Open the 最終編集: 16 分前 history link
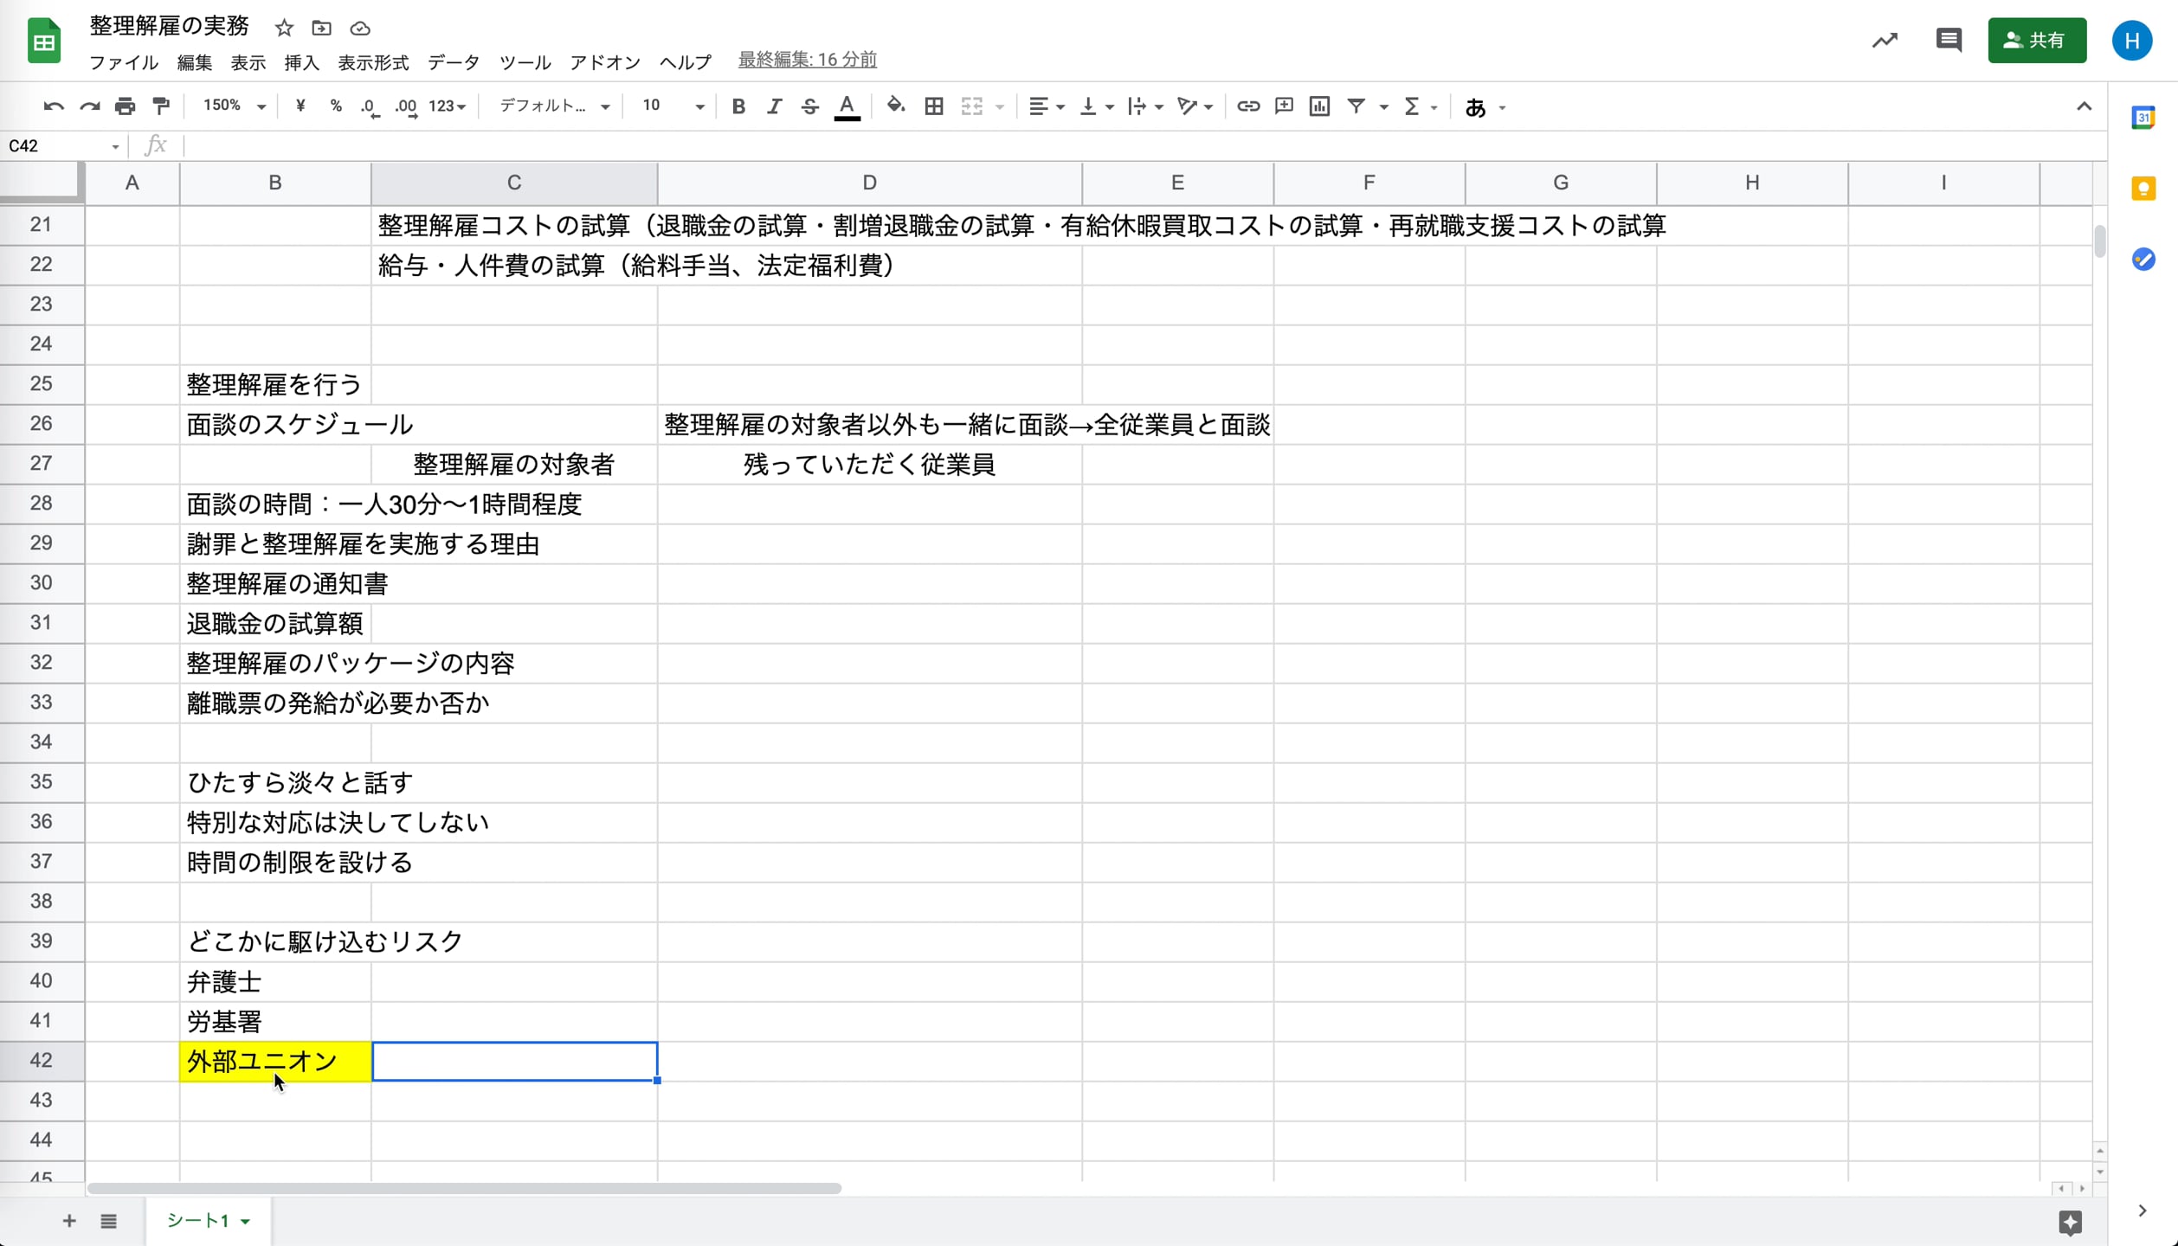 click(x=807, y=60)
